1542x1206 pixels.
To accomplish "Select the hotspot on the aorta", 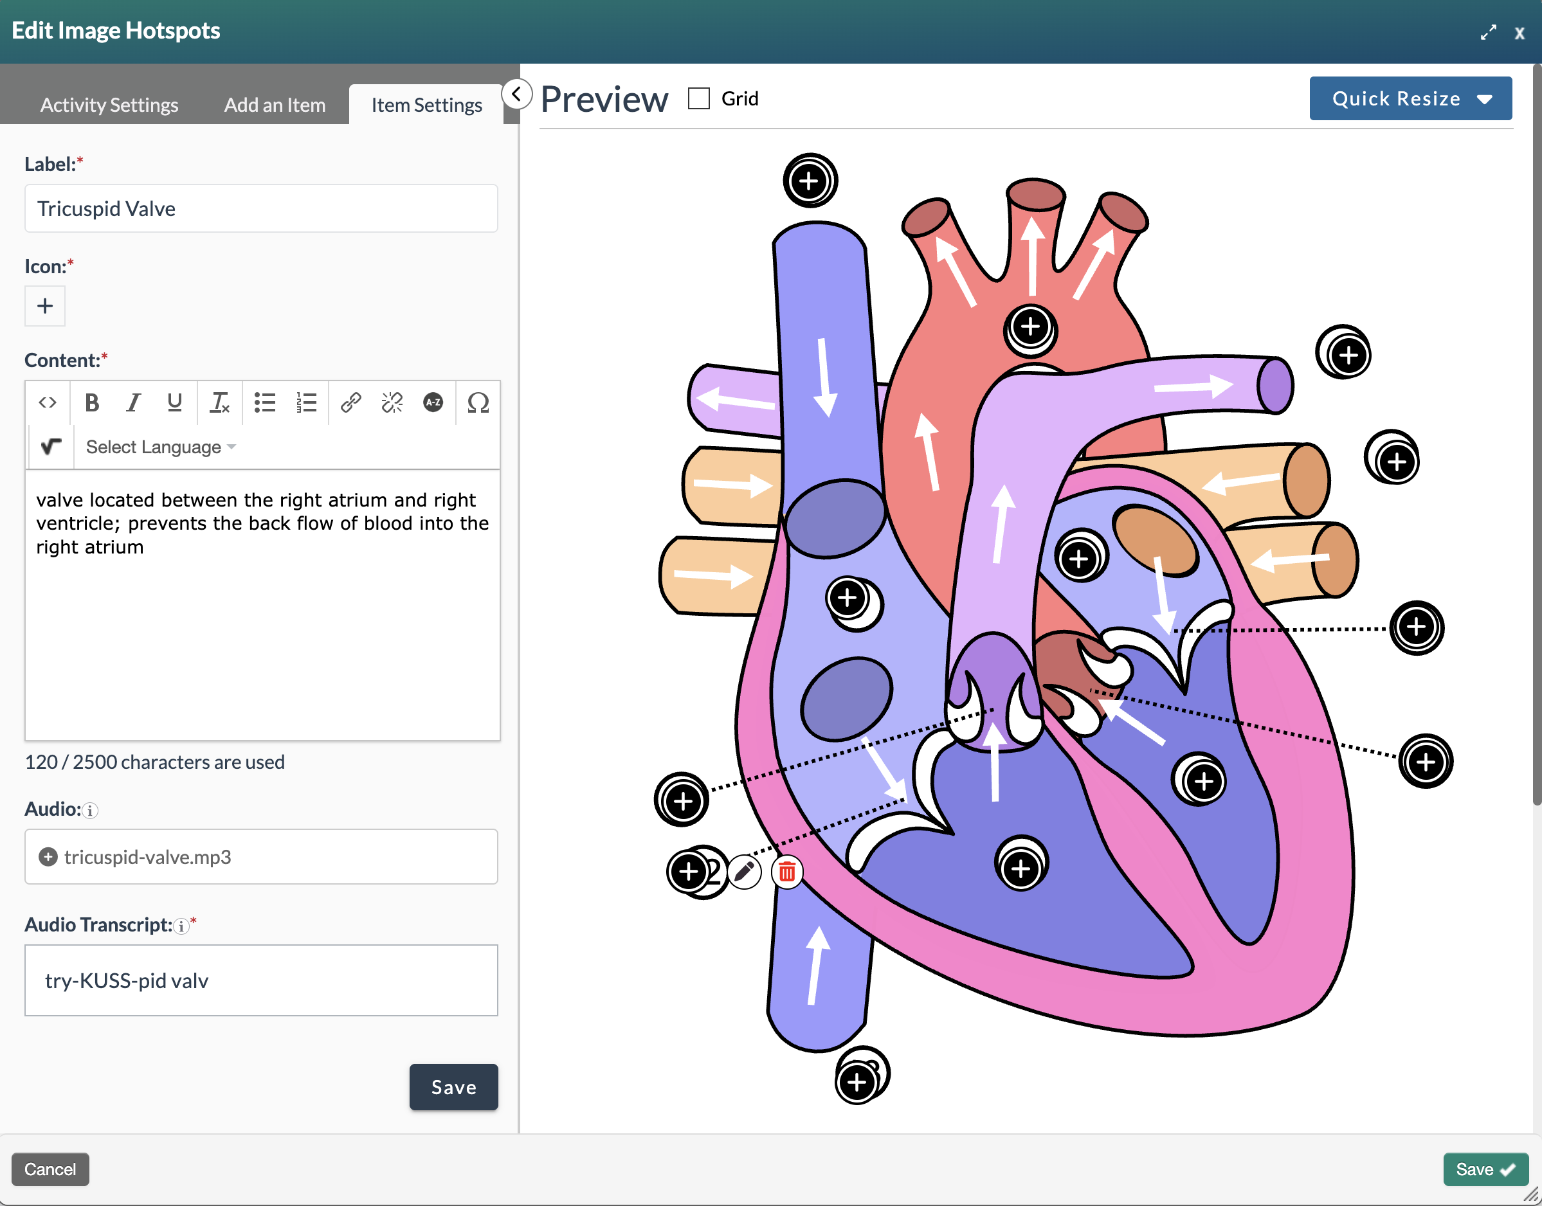I will [1031, 327].
